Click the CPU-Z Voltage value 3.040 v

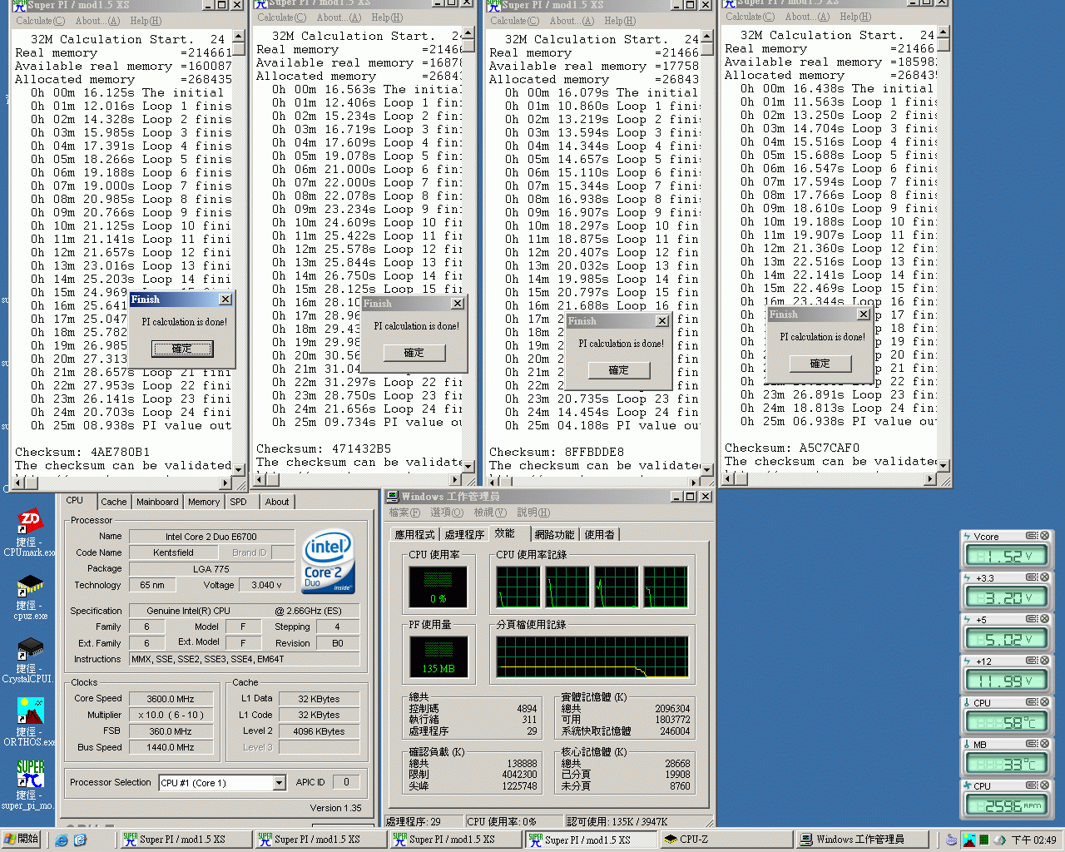pos(265,585)
